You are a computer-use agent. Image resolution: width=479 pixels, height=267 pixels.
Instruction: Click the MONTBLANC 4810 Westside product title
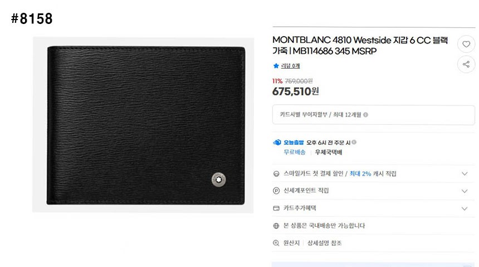pos(360,45)
